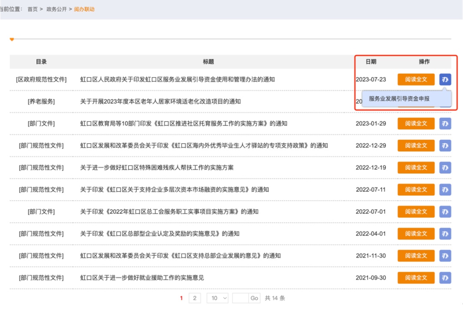This screenshot has height=310, width=463.
Task: Click the page number jump input field
Action: (x=240, y=298)
